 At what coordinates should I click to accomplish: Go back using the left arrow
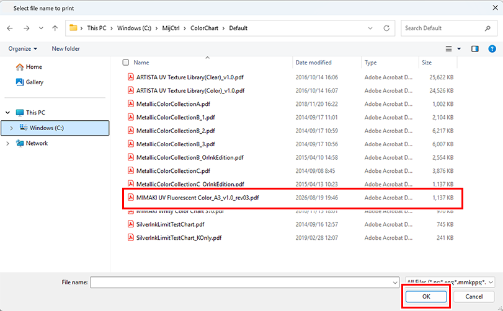tap(10, 28)
